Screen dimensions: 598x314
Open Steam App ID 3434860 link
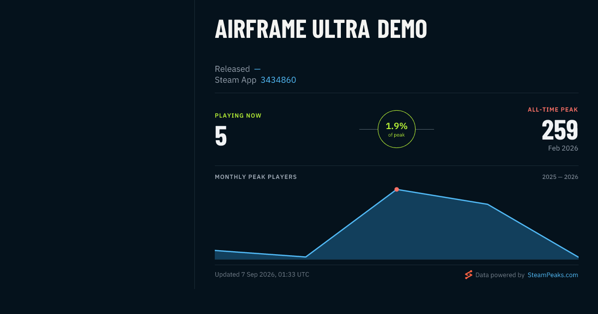click(278, 80)
